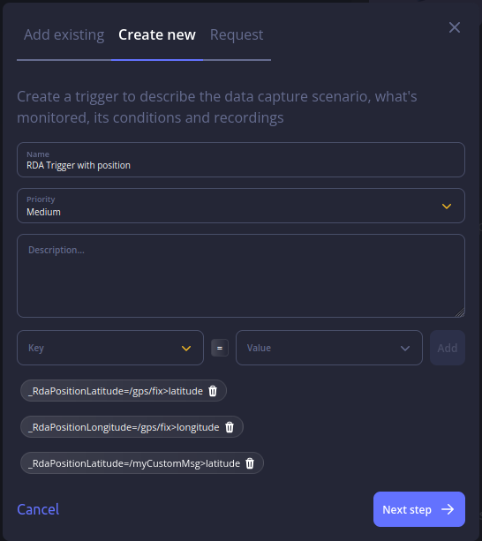Image resolution: width=482 pixels, height=541 pixels.
Task: Open the Request tab
Action: coord(237,34)
